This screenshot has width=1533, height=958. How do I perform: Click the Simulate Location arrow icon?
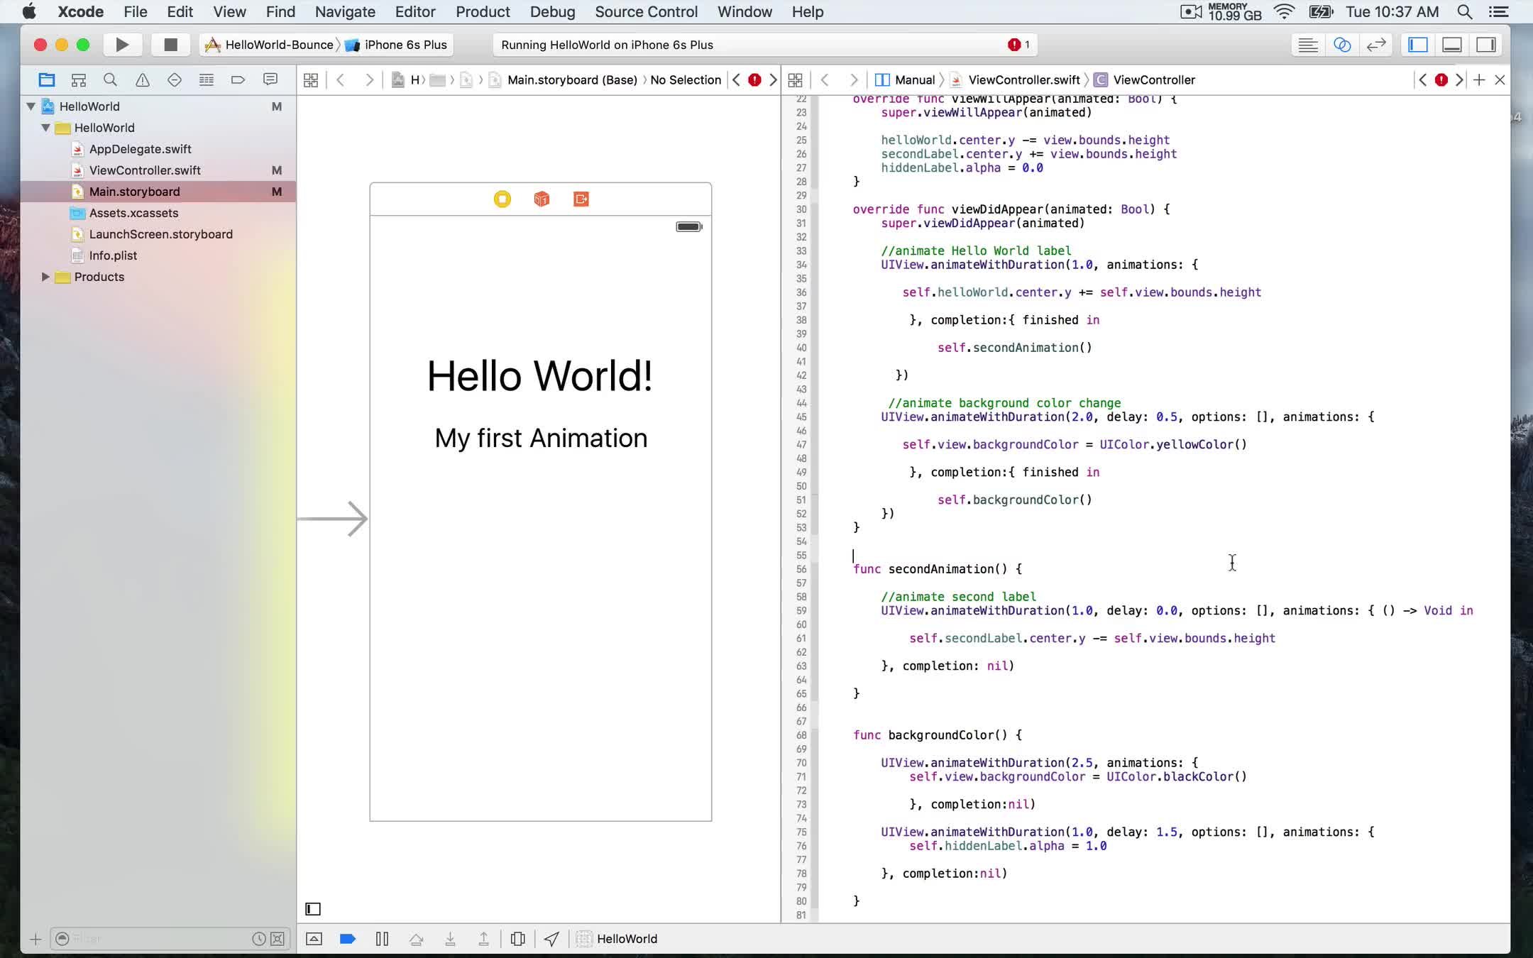(x=551, y=939)
